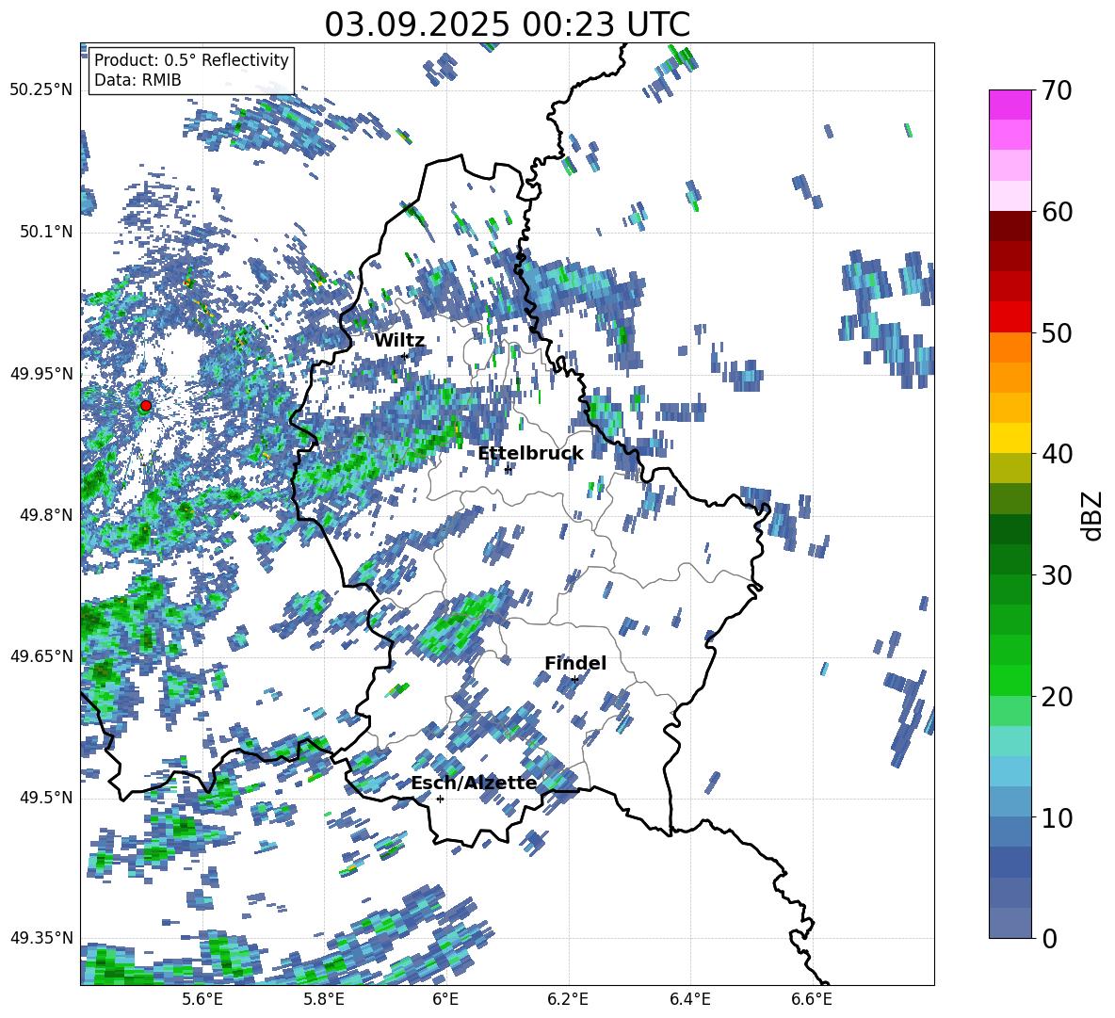Screen dimensions: 1115x1018
Task: Click the bright red colorbar segment above 50
Action: (1010, 317)
